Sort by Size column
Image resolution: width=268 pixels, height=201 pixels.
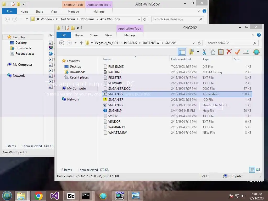click(x=237, y=59)
